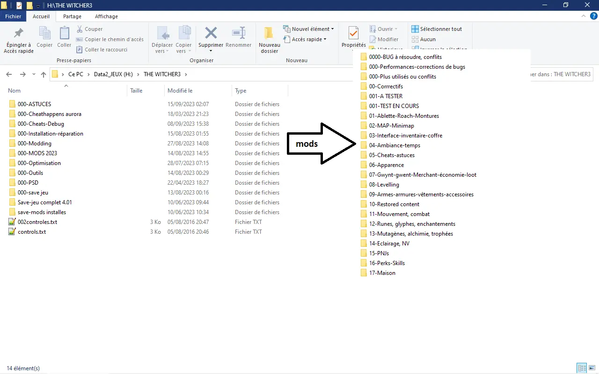Switch to the Accueil tab

coord(41,16)
